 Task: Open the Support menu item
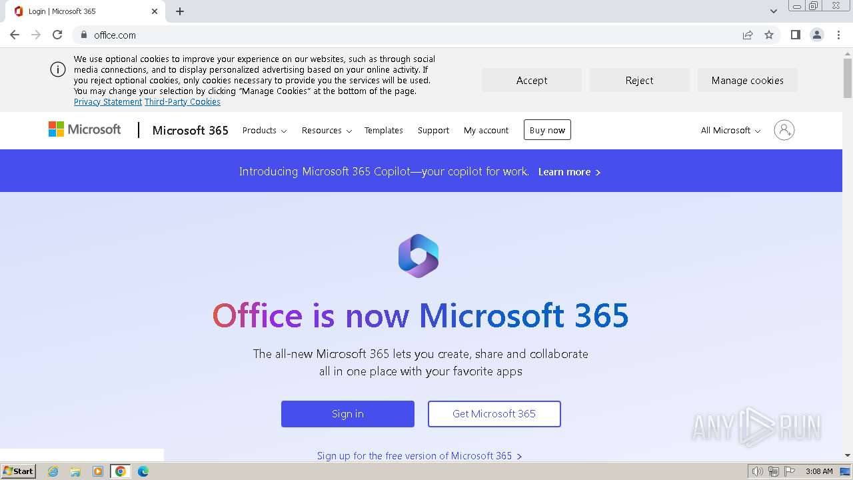[433, 131]
